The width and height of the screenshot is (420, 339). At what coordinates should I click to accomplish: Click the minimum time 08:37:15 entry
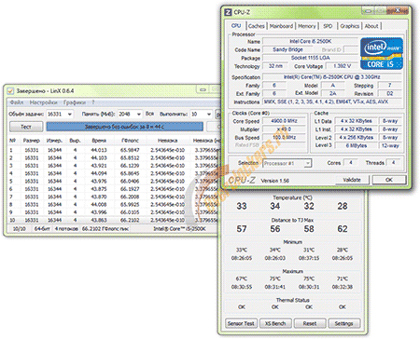[309, 258]
